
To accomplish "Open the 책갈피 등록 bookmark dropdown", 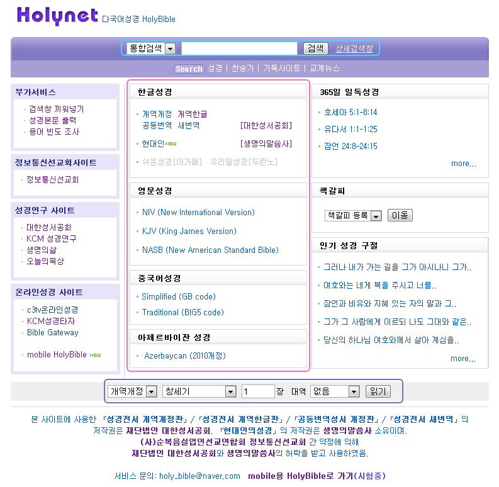I will (353, 216).
